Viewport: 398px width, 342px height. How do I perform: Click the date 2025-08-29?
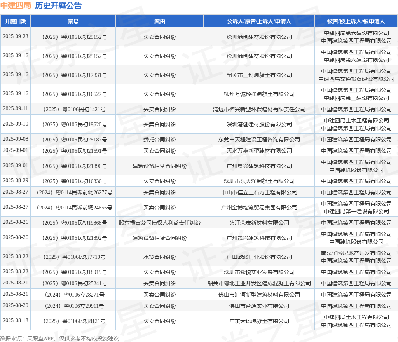[x=16, y=180]
